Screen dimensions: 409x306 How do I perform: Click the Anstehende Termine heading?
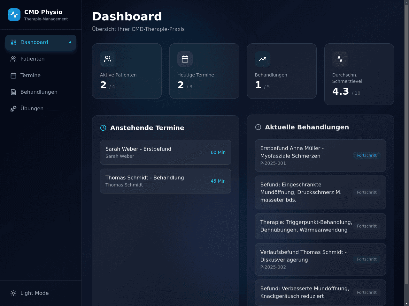(x=147, y=128)
